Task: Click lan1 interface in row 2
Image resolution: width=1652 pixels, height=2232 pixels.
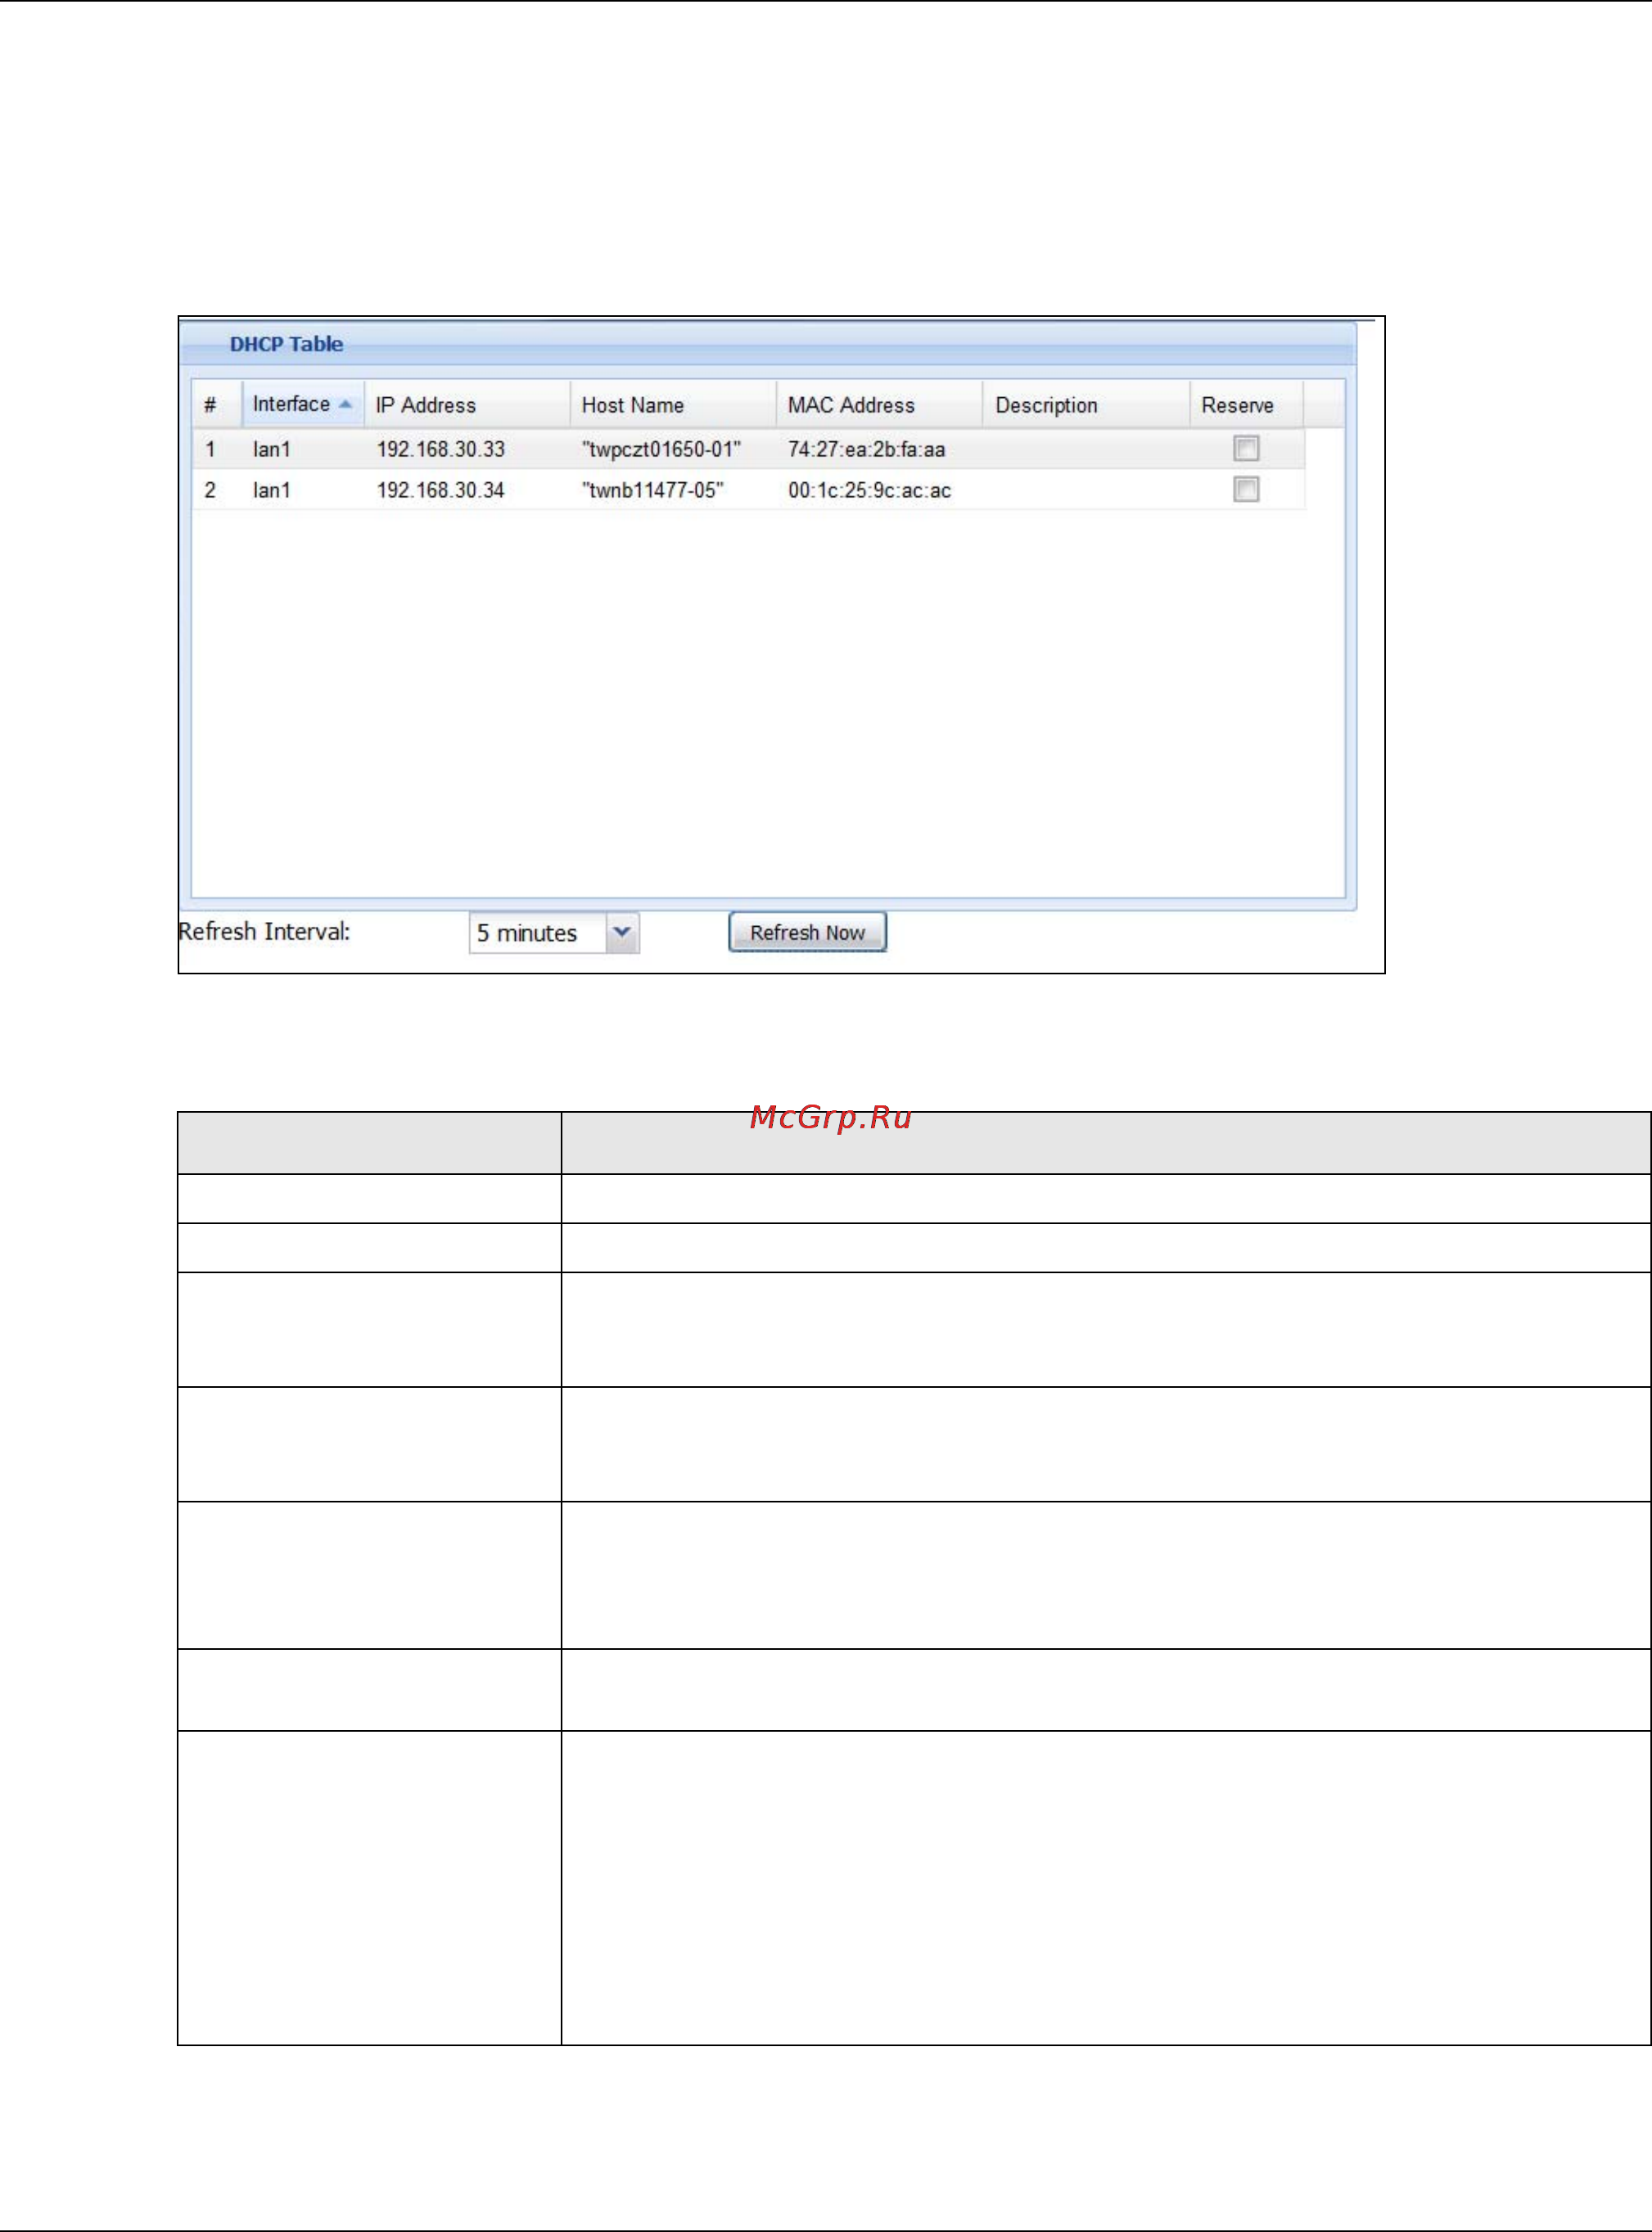Action: pos(271,490)
